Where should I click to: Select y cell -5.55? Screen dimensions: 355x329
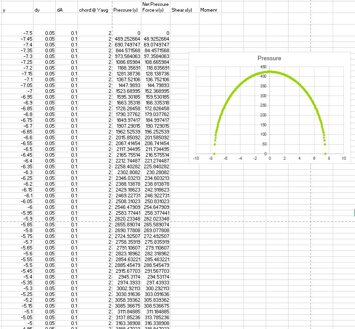click(x=17, y=259)
